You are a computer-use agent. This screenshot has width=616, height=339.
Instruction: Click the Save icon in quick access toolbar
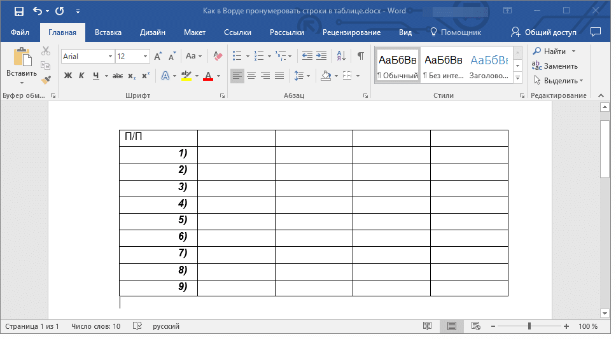pyautogui.click(x=19, y=11)
